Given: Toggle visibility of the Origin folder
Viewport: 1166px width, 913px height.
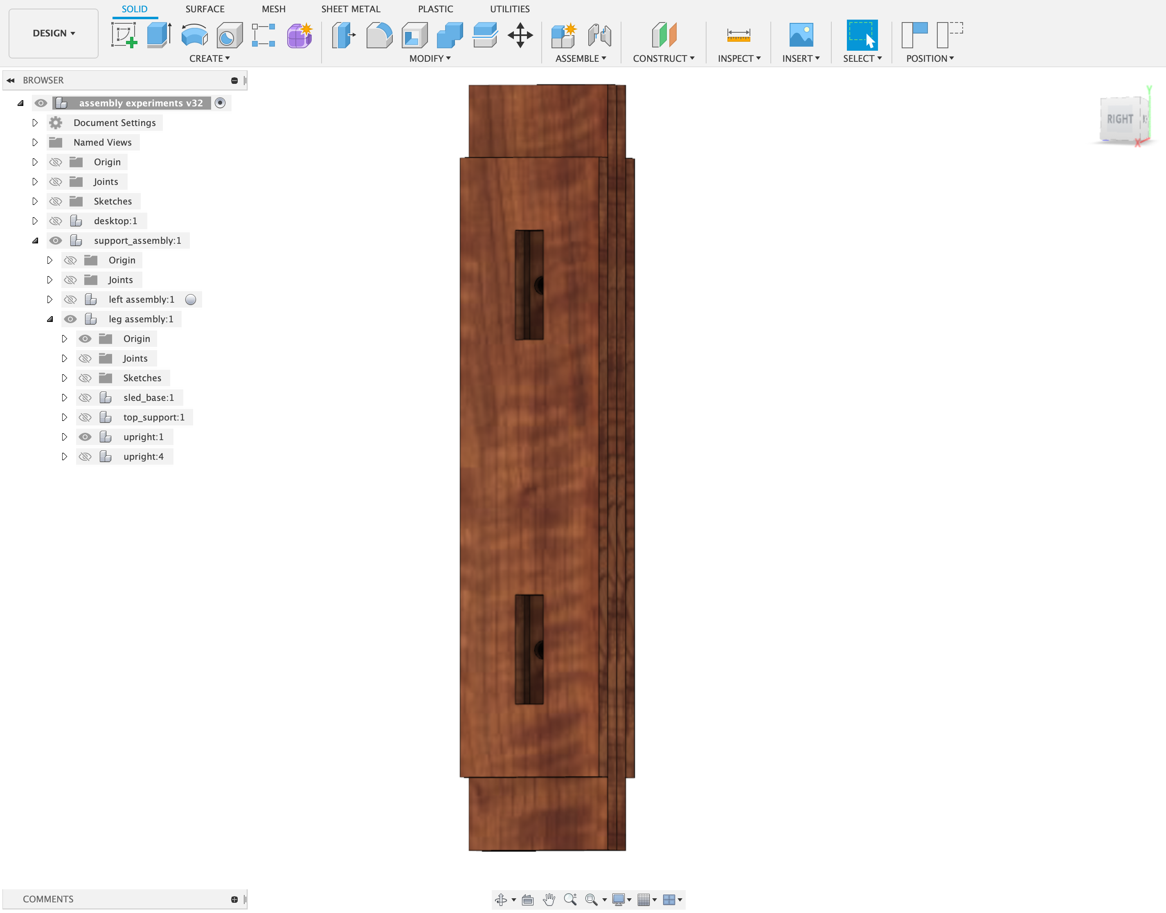Looking at the screenshot, I should (x=56, y=162).
